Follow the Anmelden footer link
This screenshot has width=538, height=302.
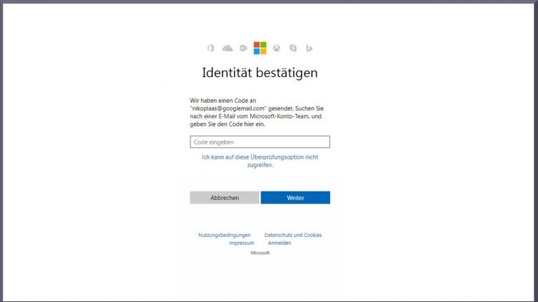click(x=280, y=243)
